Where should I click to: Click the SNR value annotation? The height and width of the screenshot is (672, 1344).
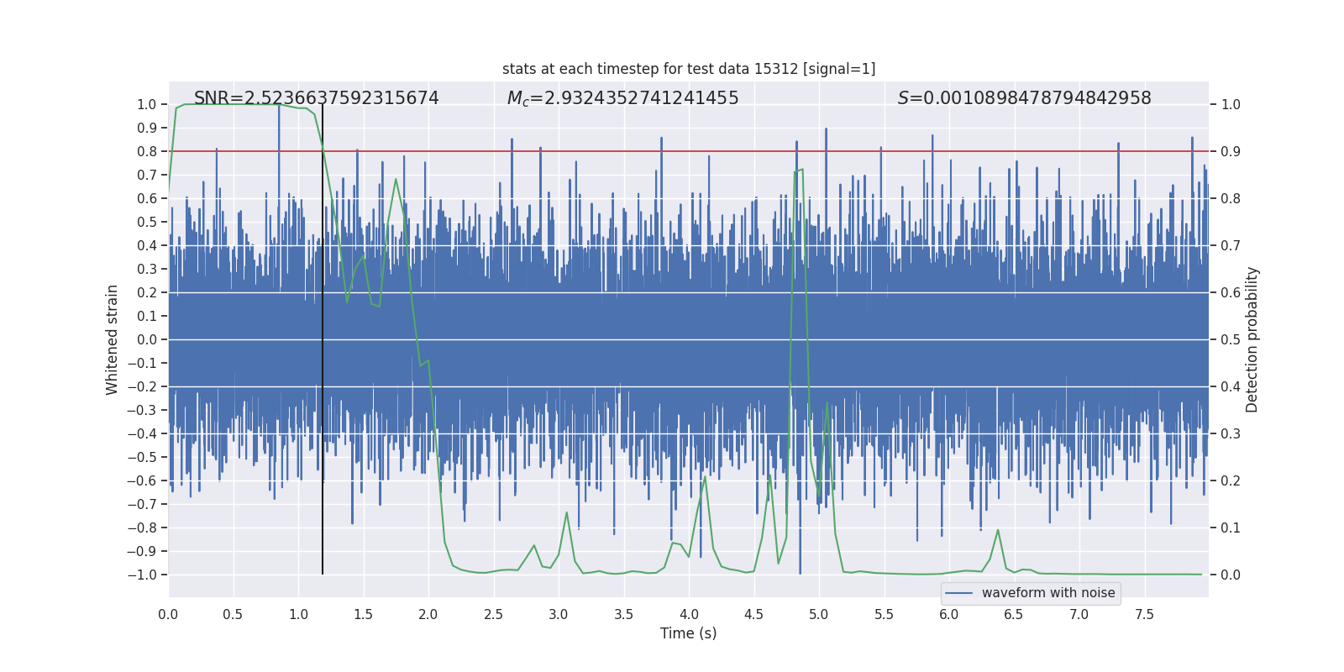317,98
